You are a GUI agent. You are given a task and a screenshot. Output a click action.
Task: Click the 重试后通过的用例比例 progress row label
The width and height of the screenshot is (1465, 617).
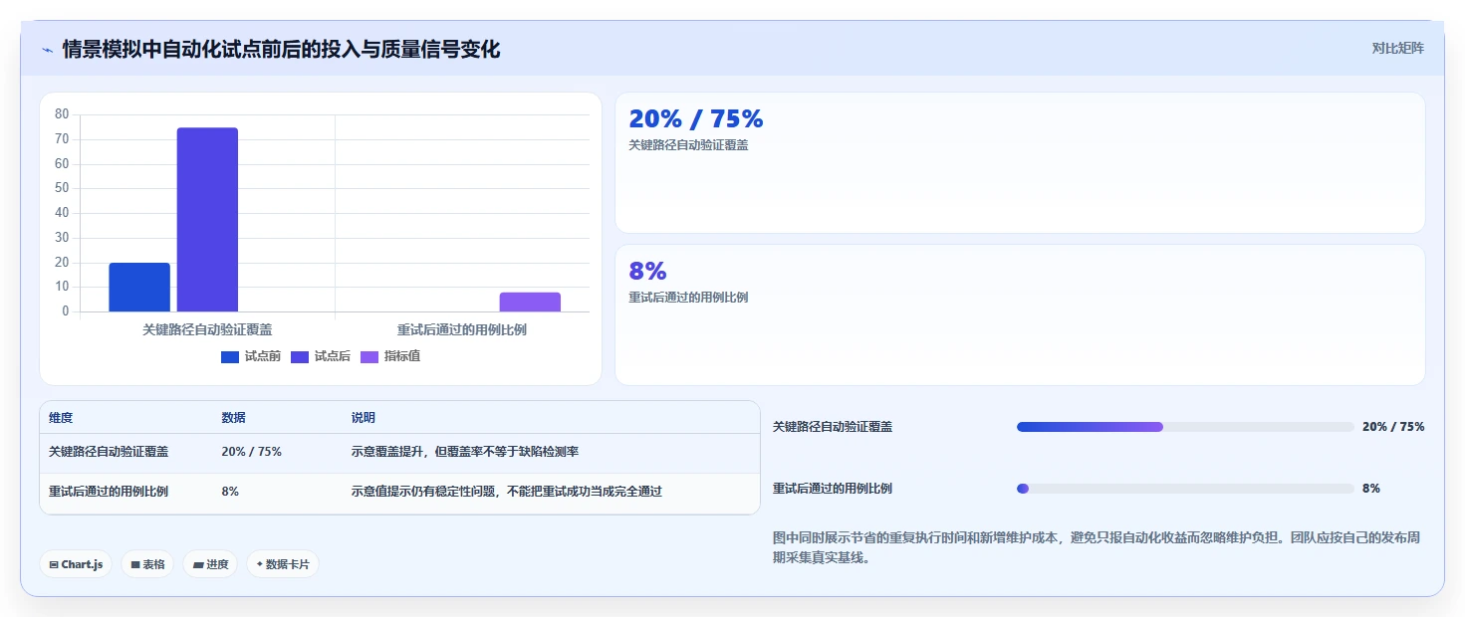coord(833,489)
